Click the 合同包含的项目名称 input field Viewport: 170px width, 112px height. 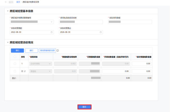click(81, 22)
